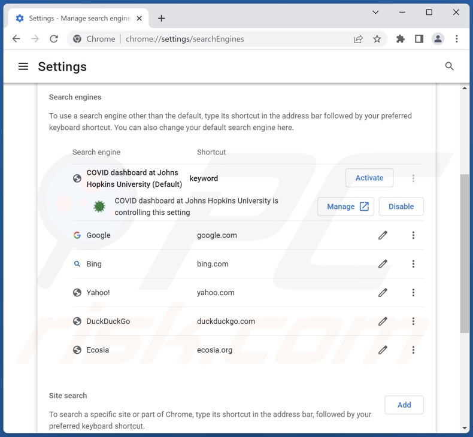
Task: Close the Settings tab
Action: (139, 19)
